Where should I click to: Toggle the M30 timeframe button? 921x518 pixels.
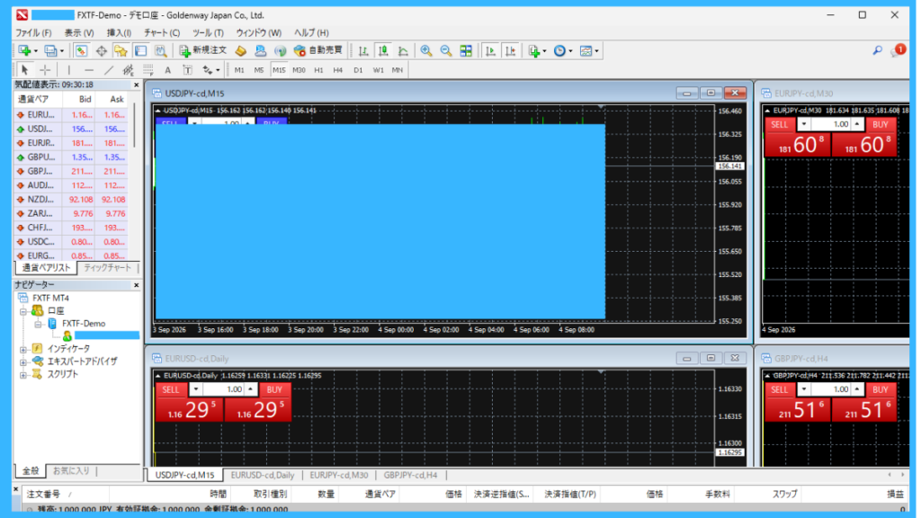(x=299, y=70)
